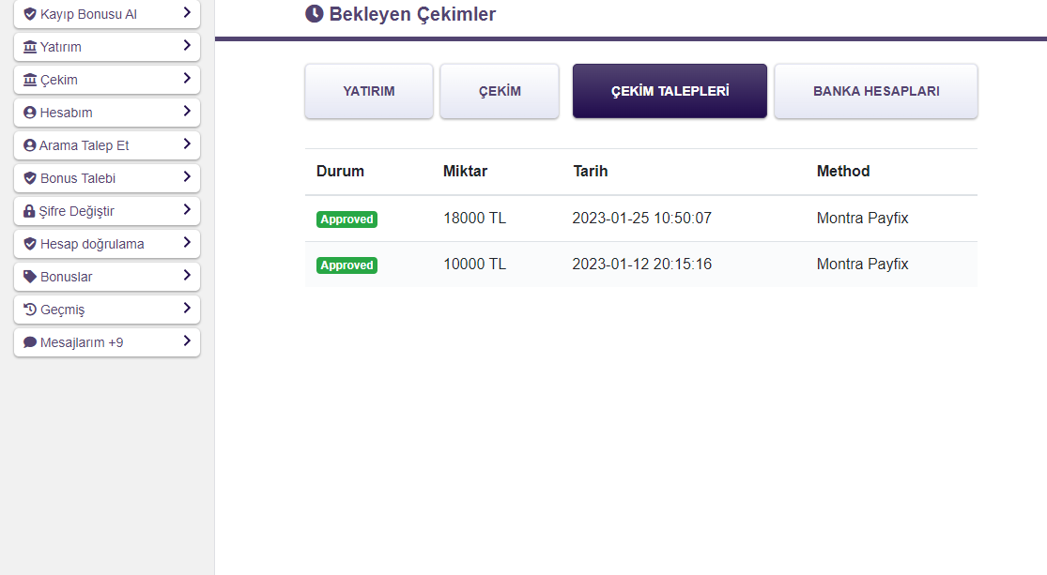Click the chat bubble icon beside Mesajlarım

point(30,342)
